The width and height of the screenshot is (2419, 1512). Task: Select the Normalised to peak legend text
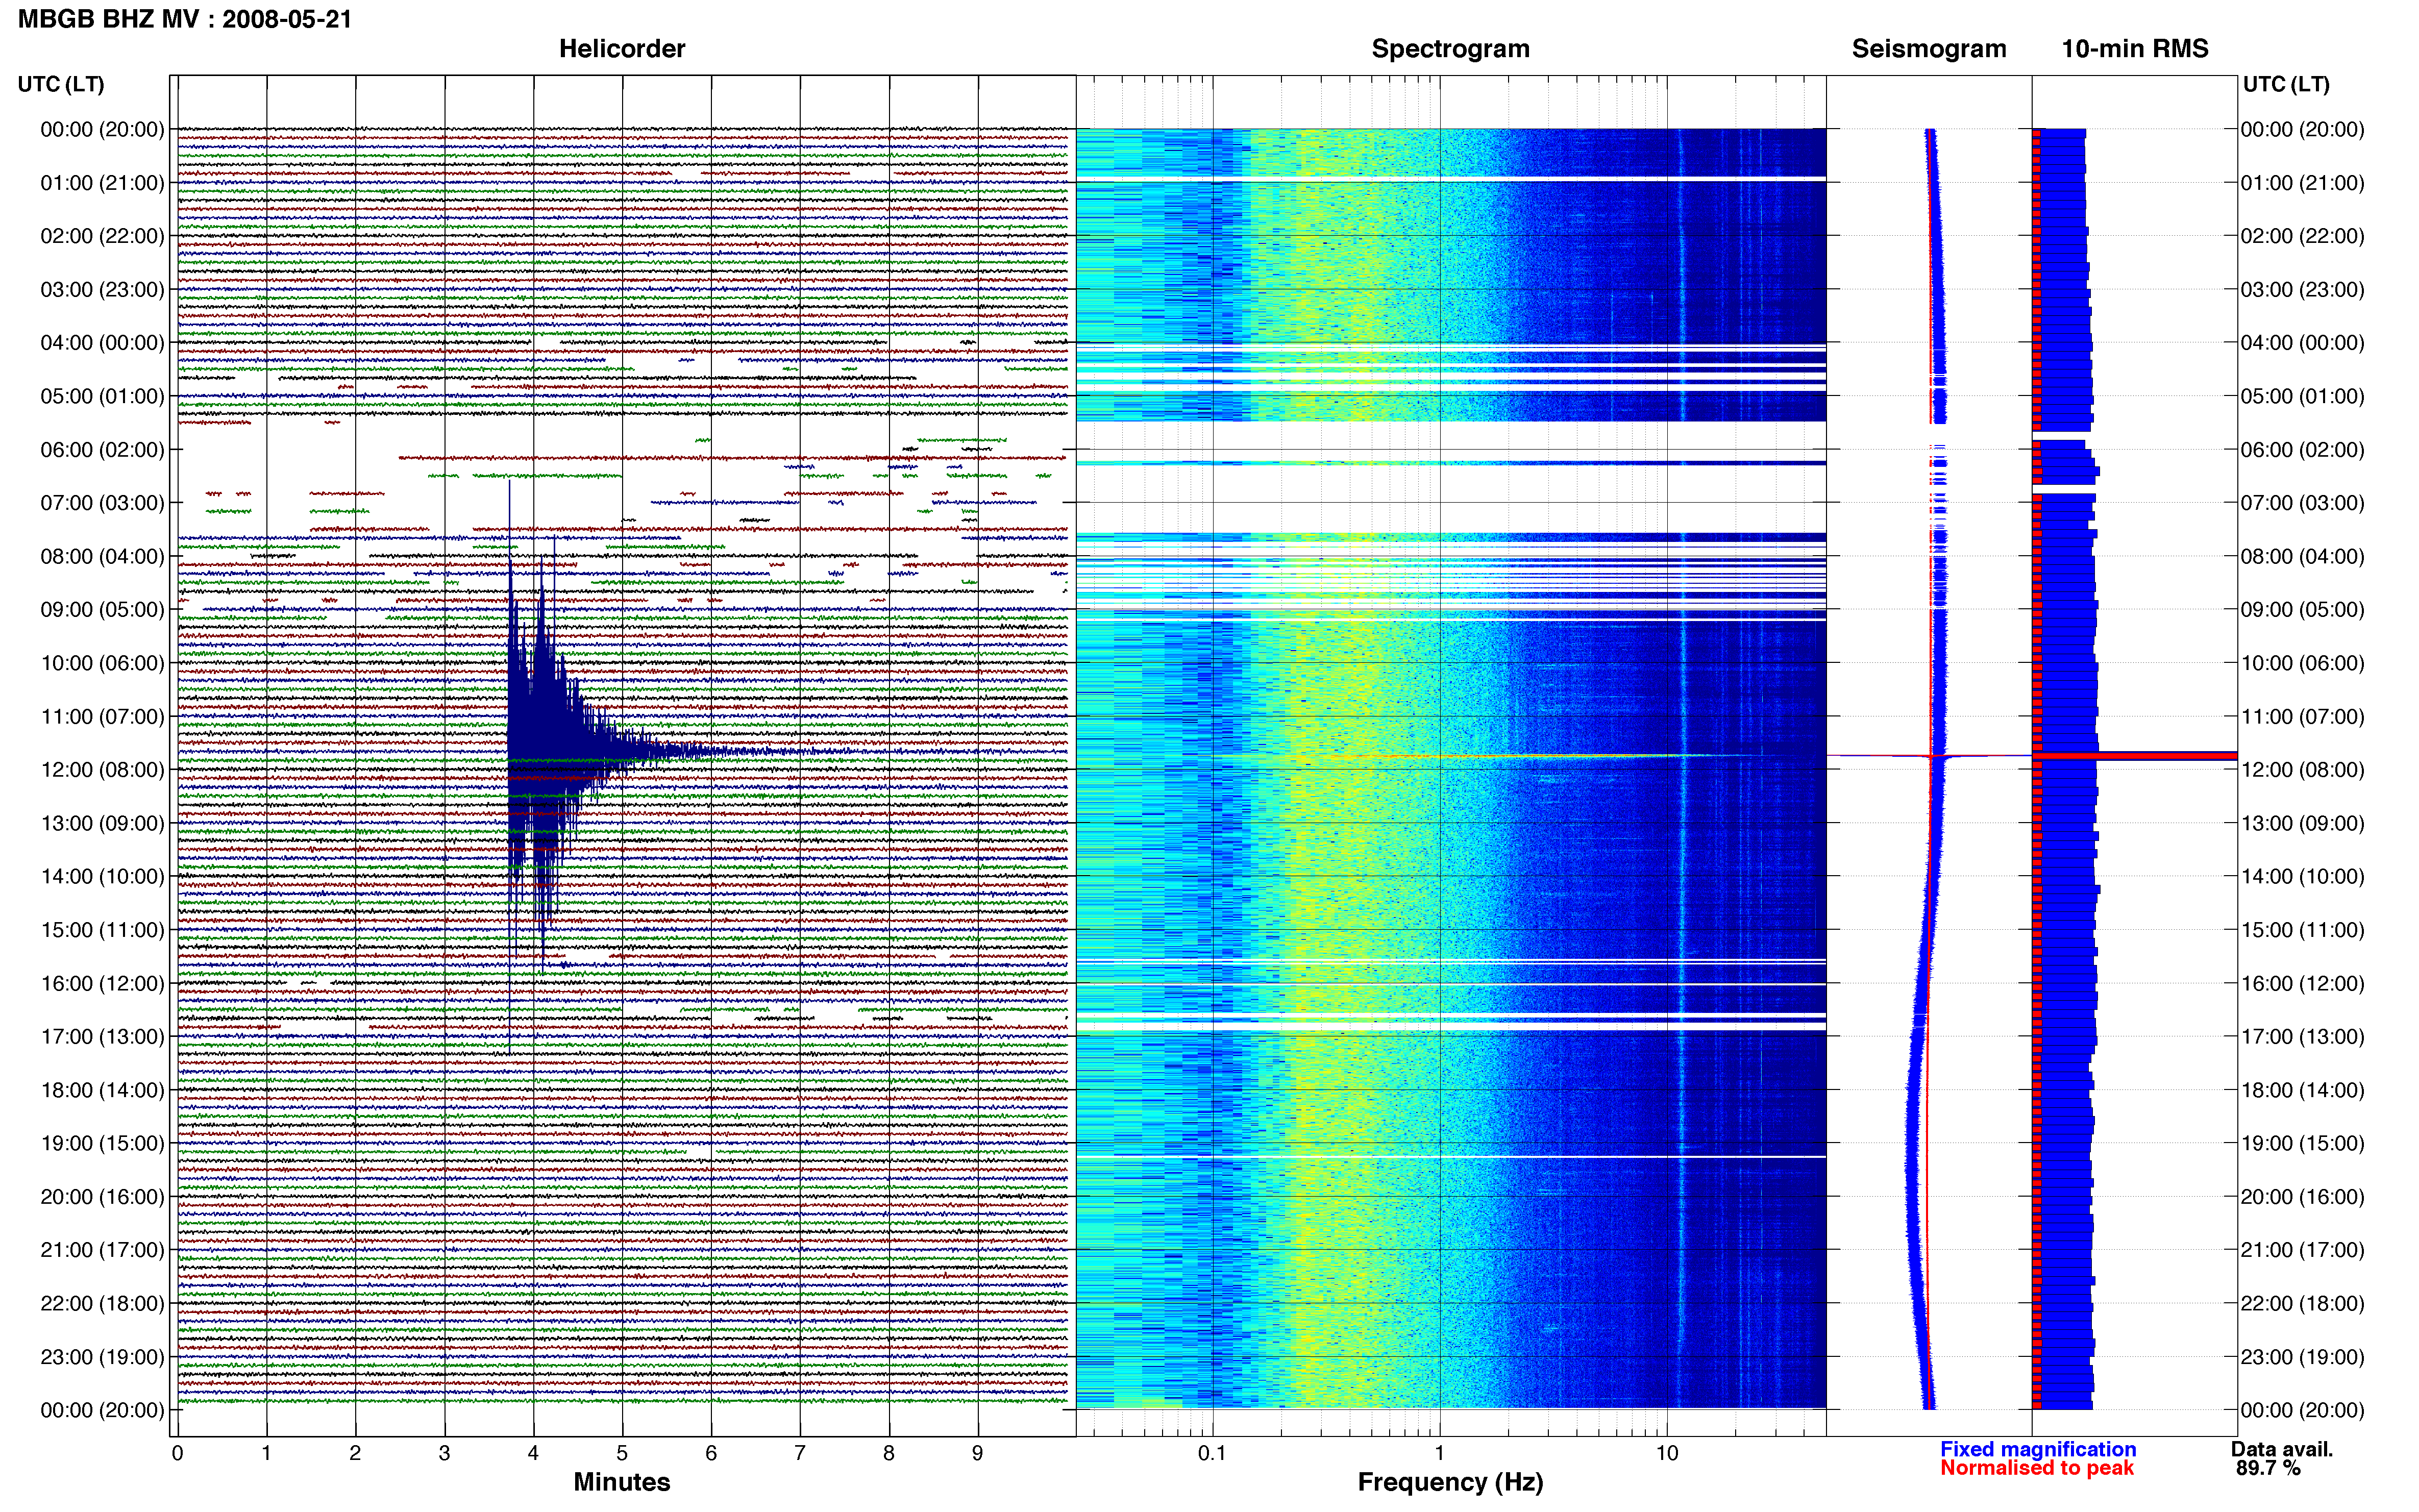2037,1468
